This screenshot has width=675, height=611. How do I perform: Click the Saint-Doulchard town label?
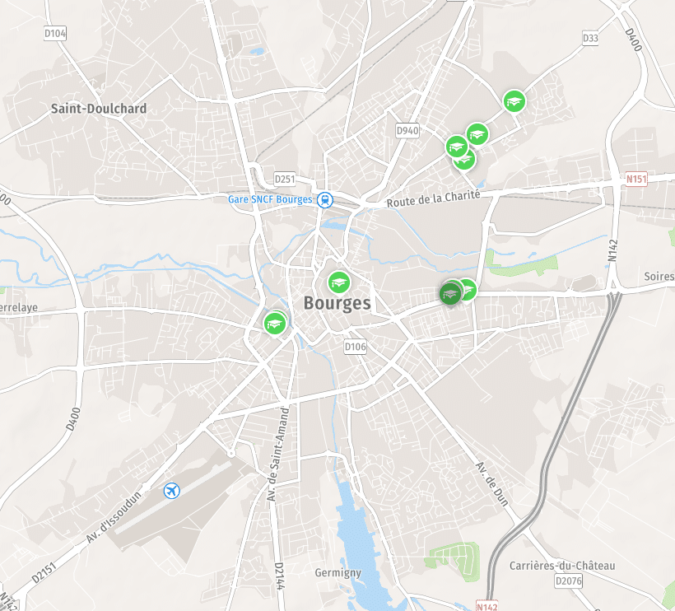(99, 109)
